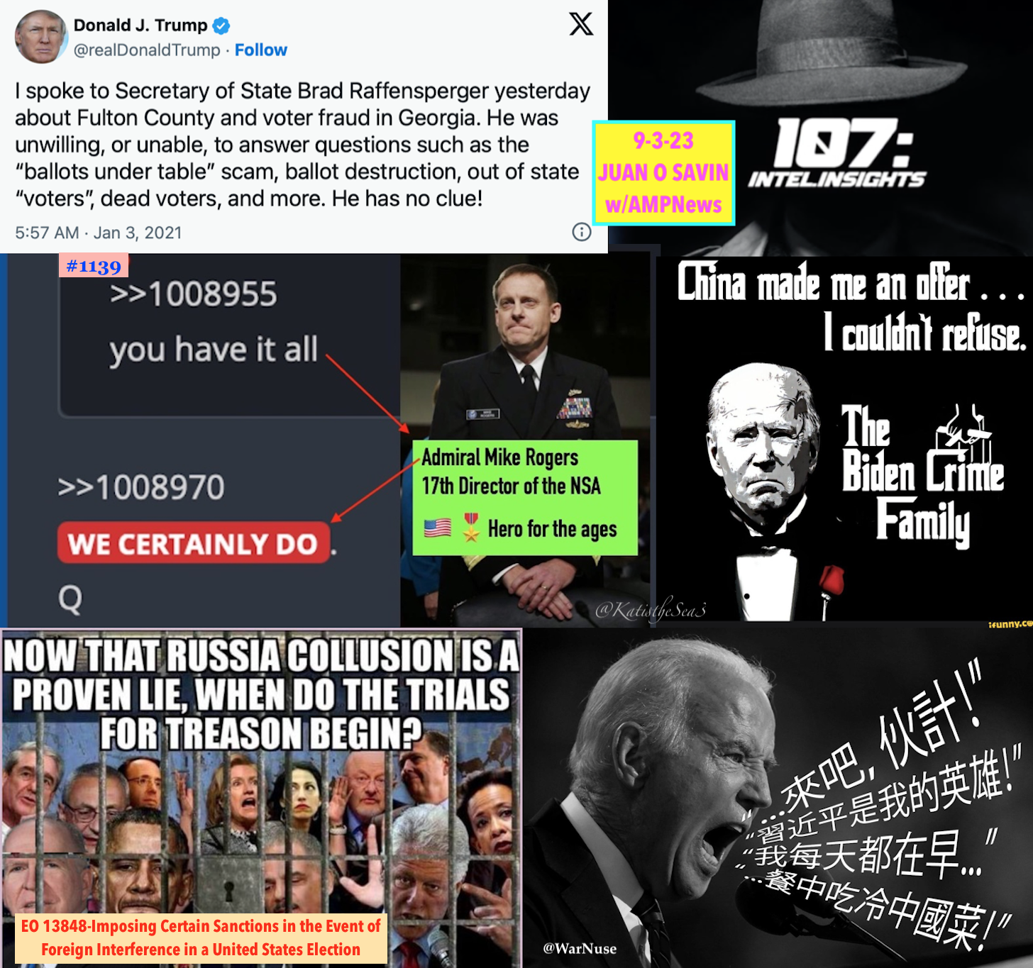Click the >>1008970 reply reference
Viewport: 1033px width, 968px height.
point(141,487)
